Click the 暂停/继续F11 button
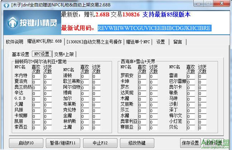 coord(63,143)
